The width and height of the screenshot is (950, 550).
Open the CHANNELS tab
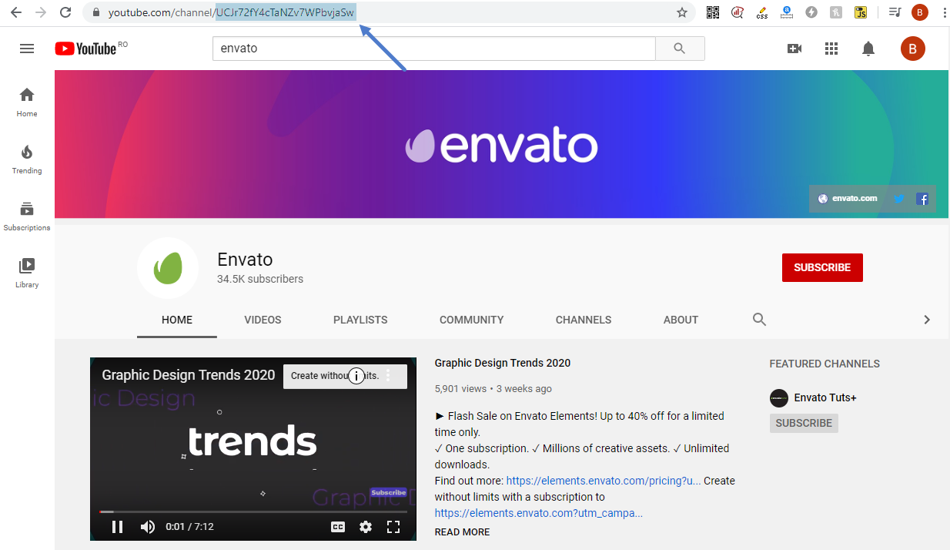click(x=584, y=320)
